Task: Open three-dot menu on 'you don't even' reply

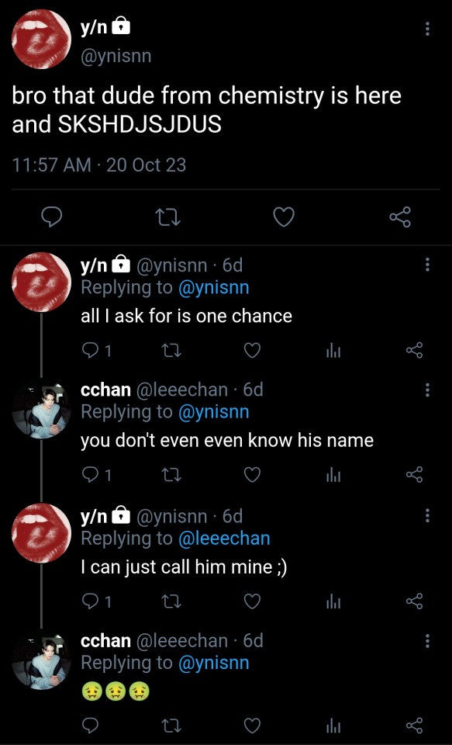Action: click(x=427, y=390)
